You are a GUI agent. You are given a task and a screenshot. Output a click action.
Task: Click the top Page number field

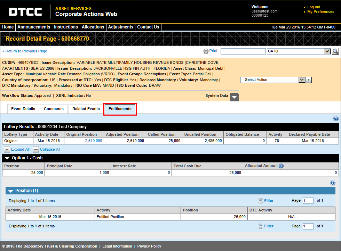click(308, 201)
